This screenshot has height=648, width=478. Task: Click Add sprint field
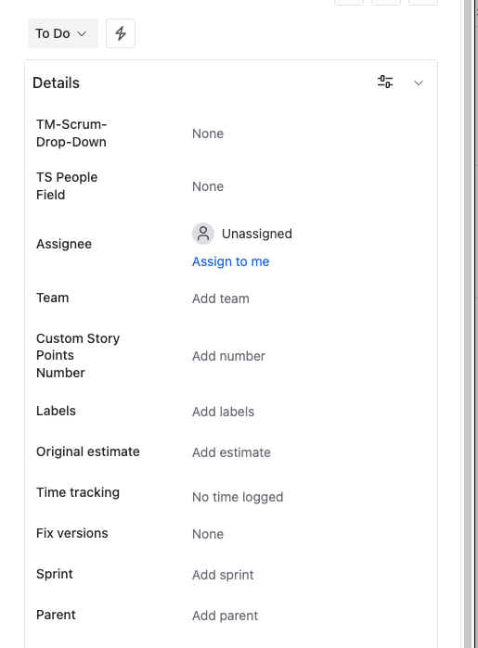click(223, 575)
